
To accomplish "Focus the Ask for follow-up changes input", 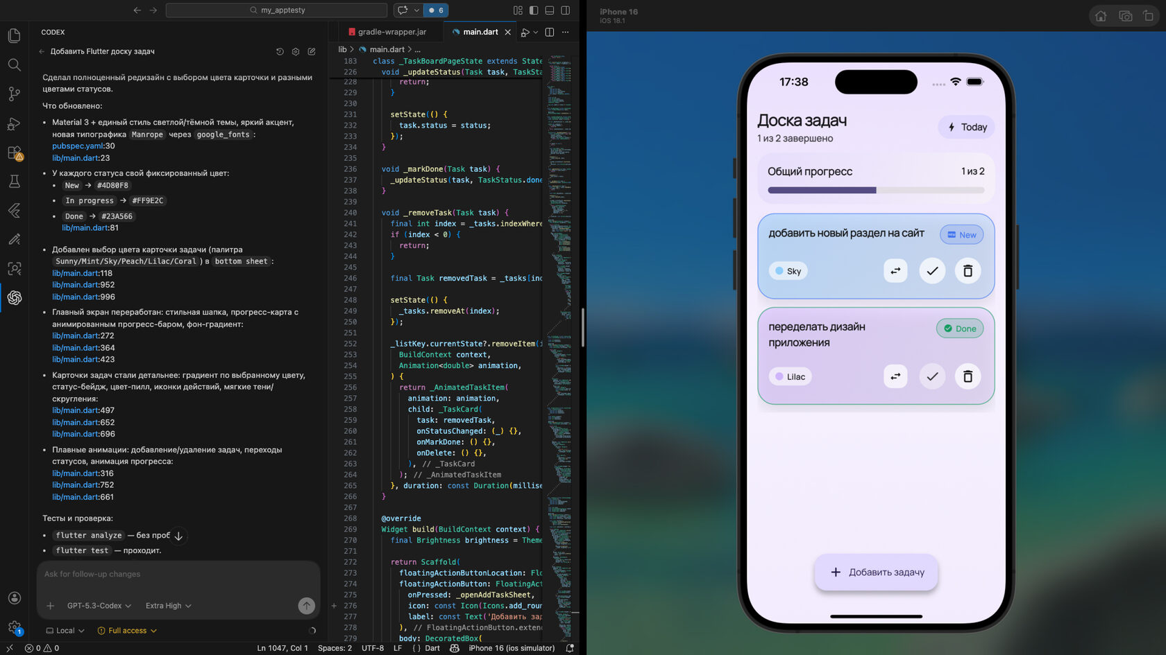I will click(178, 574).
